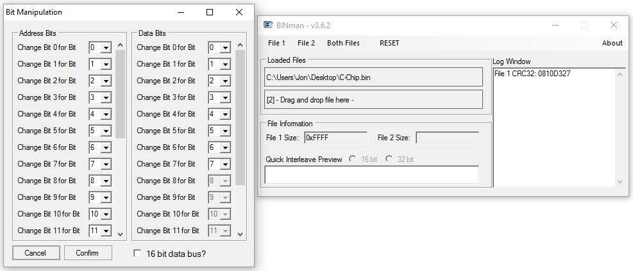
Task: Click the BINman app icon in title bar
Action: 268,25
